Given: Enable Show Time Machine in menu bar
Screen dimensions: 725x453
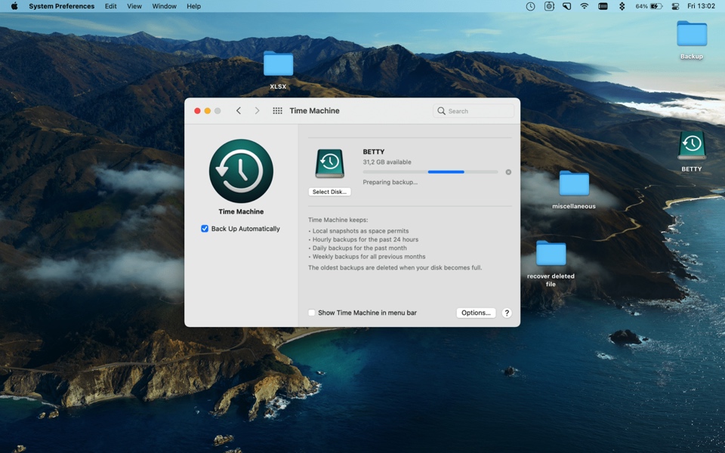Looking at the screenshot, I should 312,313.
